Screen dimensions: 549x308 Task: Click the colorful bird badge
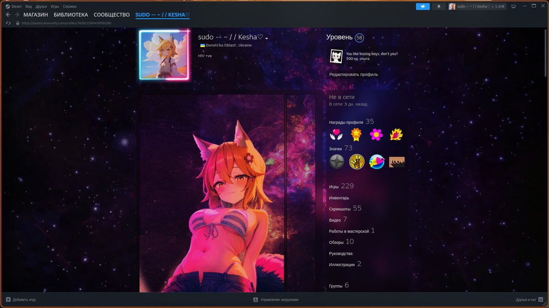tap(377, 162)
